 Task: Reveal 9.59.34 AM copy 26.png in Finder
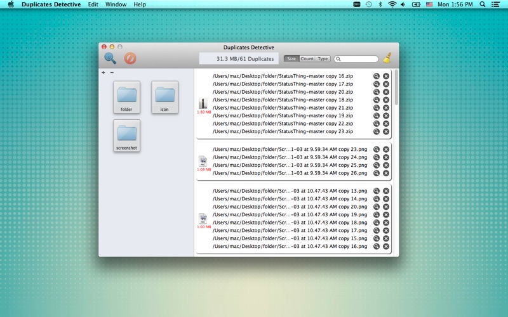coord(376,173)
